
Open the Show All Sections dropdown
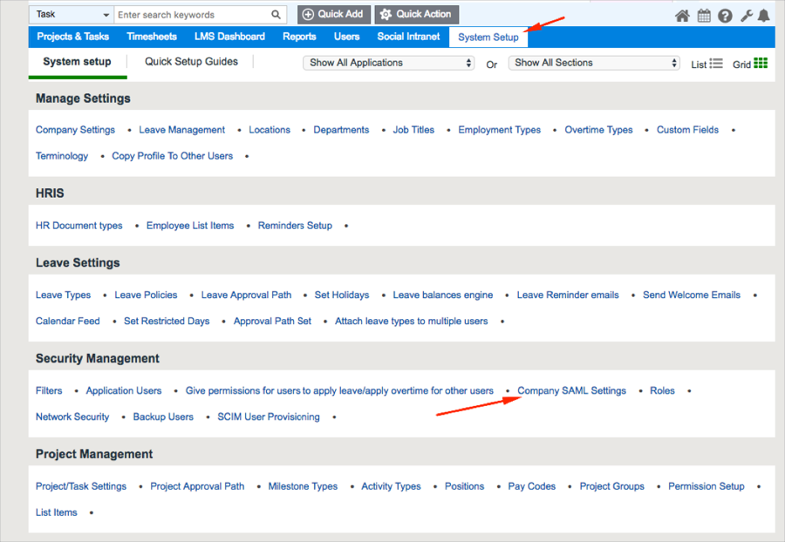pos(595,63)
